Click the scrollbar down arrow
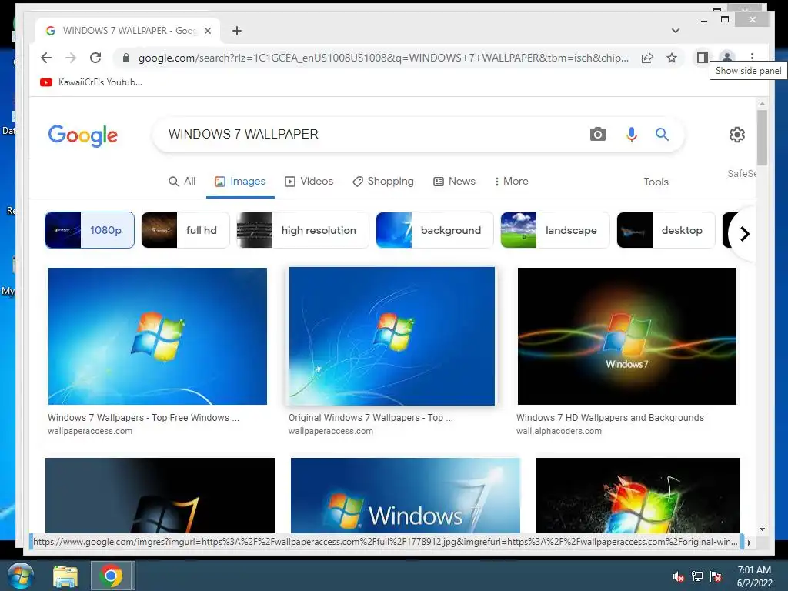The width and height of the screenshot is (788, 591). click(763, 529)
